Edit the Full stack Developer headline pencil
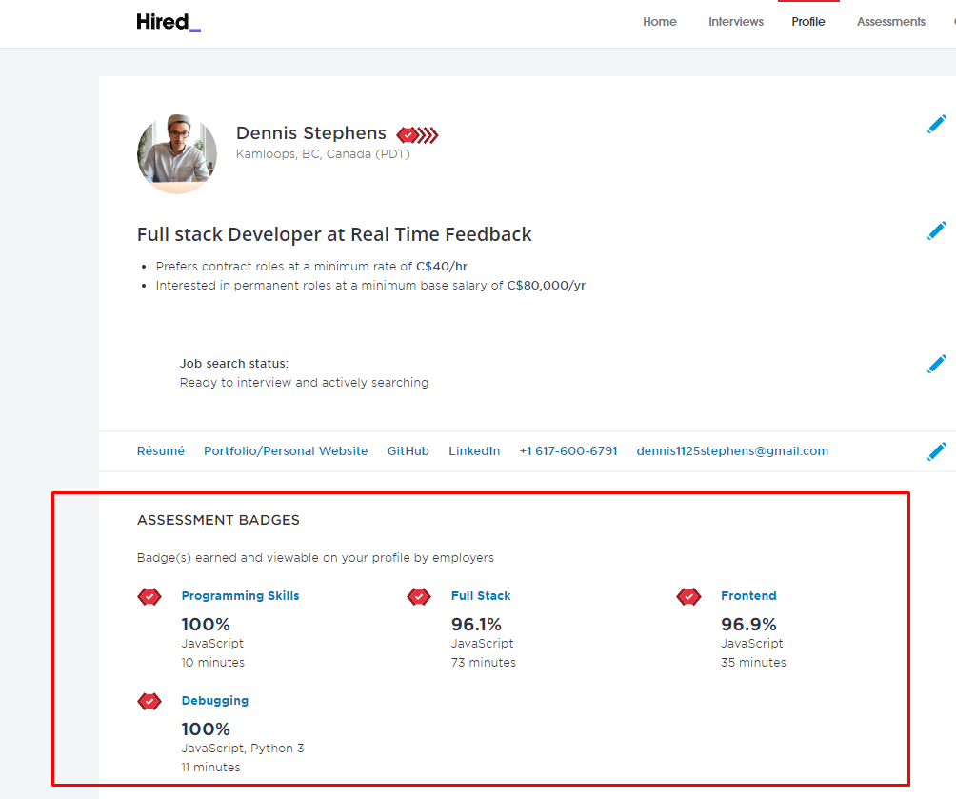 (x=936, y=231)
